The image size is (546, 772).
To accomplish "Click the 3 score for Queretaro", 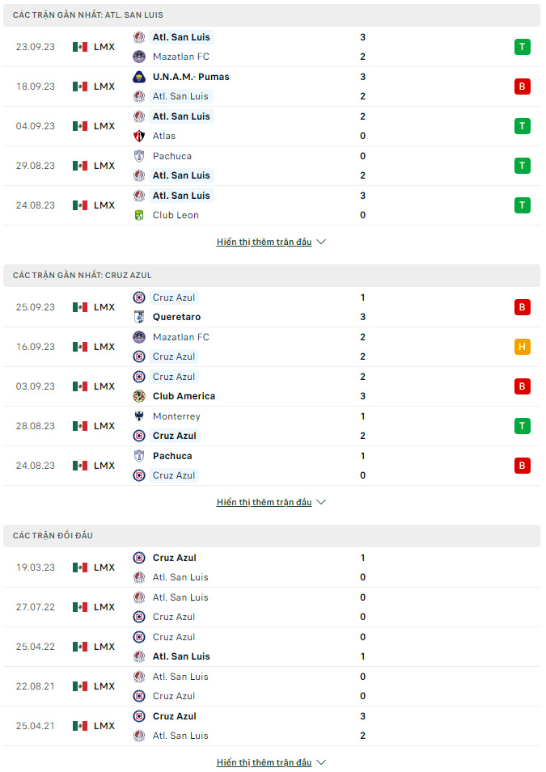I will coord(362,317).
